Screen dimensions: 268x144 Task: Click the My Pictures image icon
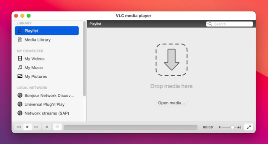[20, 76]
